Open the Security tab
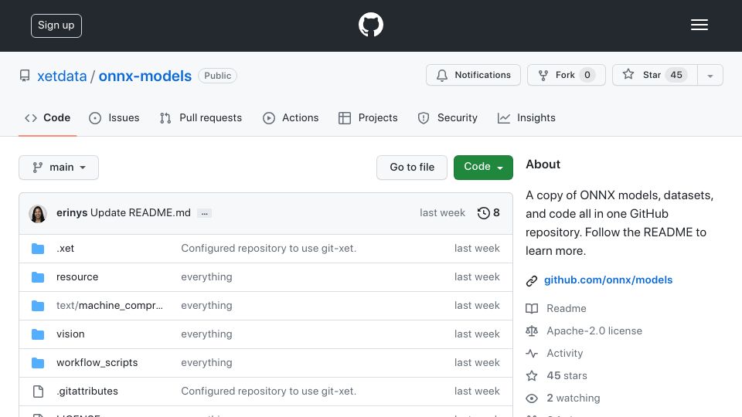Screen dimensions: 742x417 [x=448, y=117]
